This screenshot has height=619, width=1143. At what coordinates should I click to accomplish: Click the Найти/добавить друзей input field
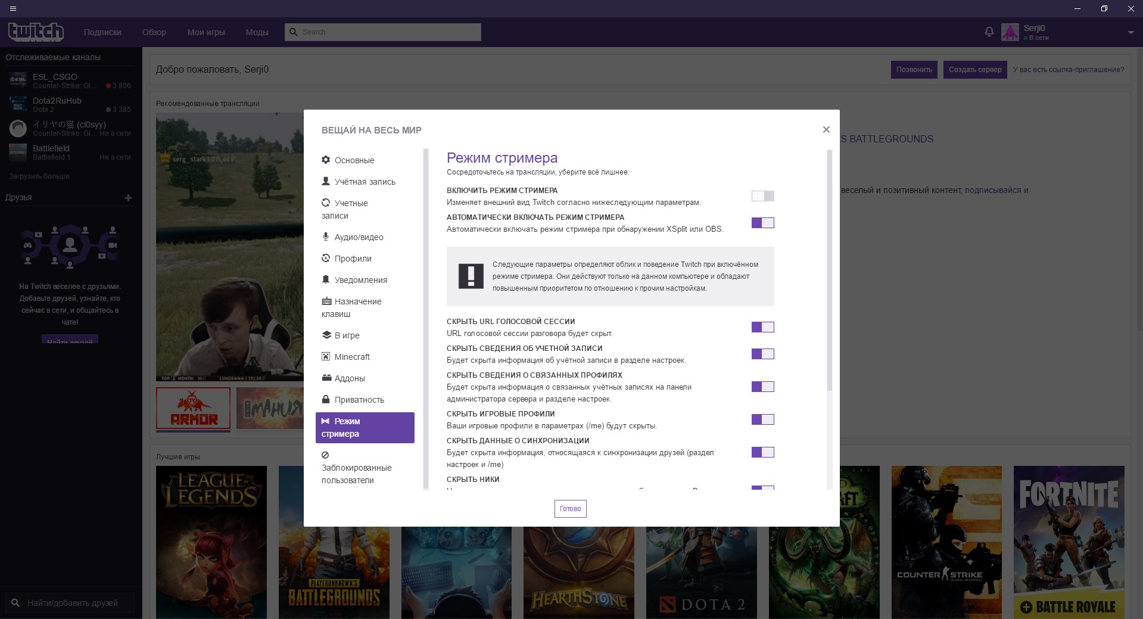(70, 603)
